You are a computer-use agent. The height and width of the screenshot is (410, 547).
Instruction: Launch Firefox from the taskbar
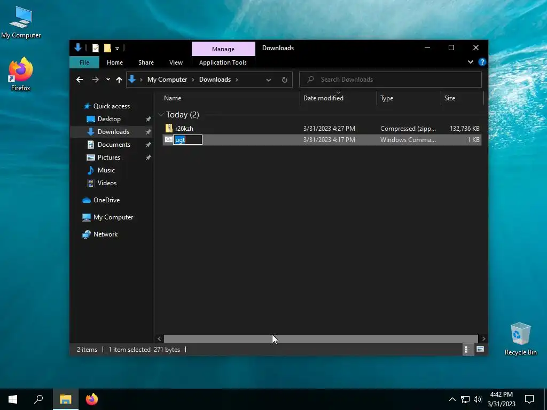[92, 399]
